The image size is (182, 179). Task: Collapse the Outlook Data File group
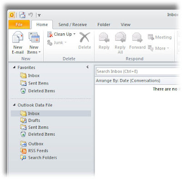tap(14, 105)
